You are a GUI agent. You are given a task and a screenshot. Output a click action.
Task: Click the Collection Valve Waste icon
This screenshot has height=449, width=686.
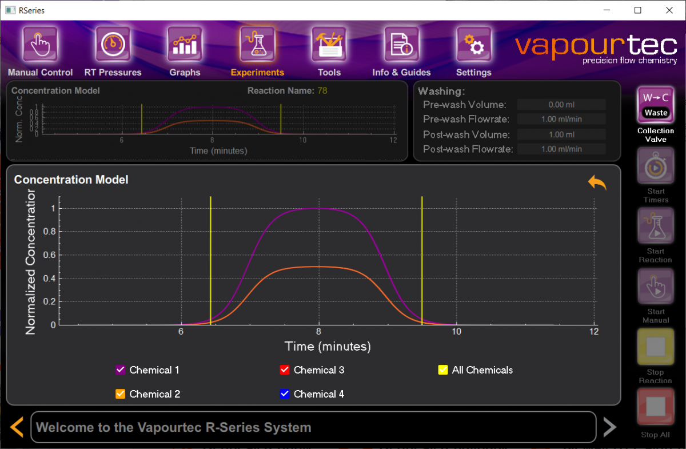coord(655,104)
